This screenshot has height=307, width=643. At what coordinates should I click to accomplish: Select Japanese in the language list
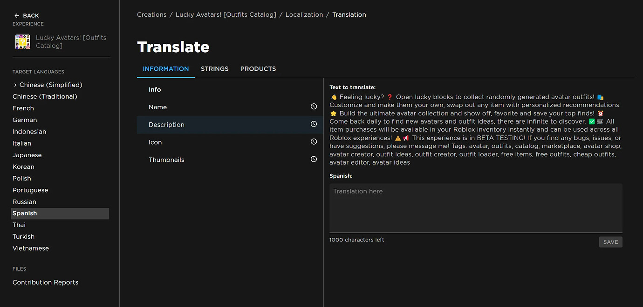pos(27,155)
